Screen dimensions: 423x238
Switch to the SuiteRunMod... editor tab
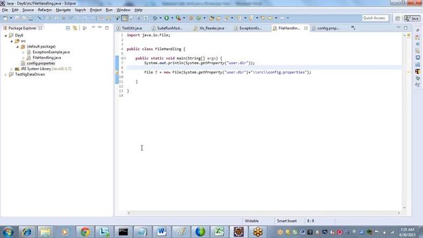pyautogui.click(x=169, y=28)
